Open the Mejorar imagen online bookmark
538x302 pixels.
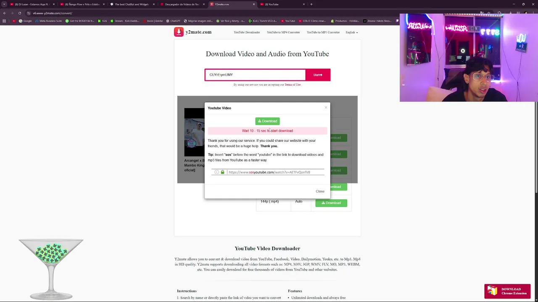(198, 21)
